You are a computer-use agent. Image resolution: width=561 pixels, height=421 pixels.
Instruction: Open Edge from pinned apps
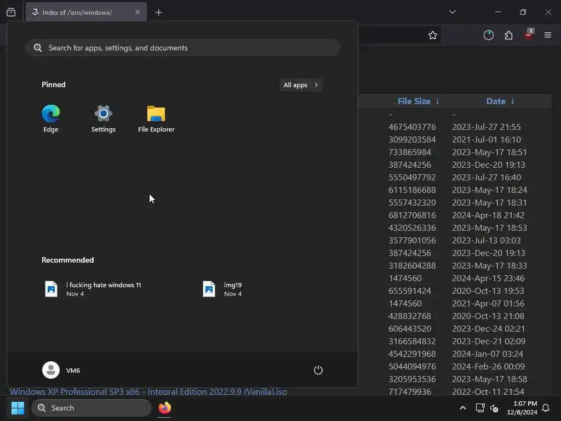point(51,118)
